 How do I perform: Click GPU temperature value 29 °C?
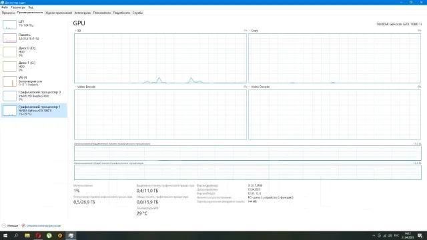(x=142, y=213)
